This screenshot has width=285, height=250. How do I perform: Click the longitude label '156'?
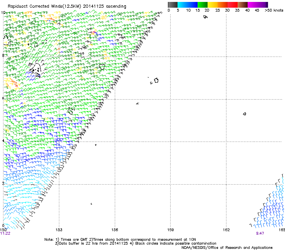115,230
